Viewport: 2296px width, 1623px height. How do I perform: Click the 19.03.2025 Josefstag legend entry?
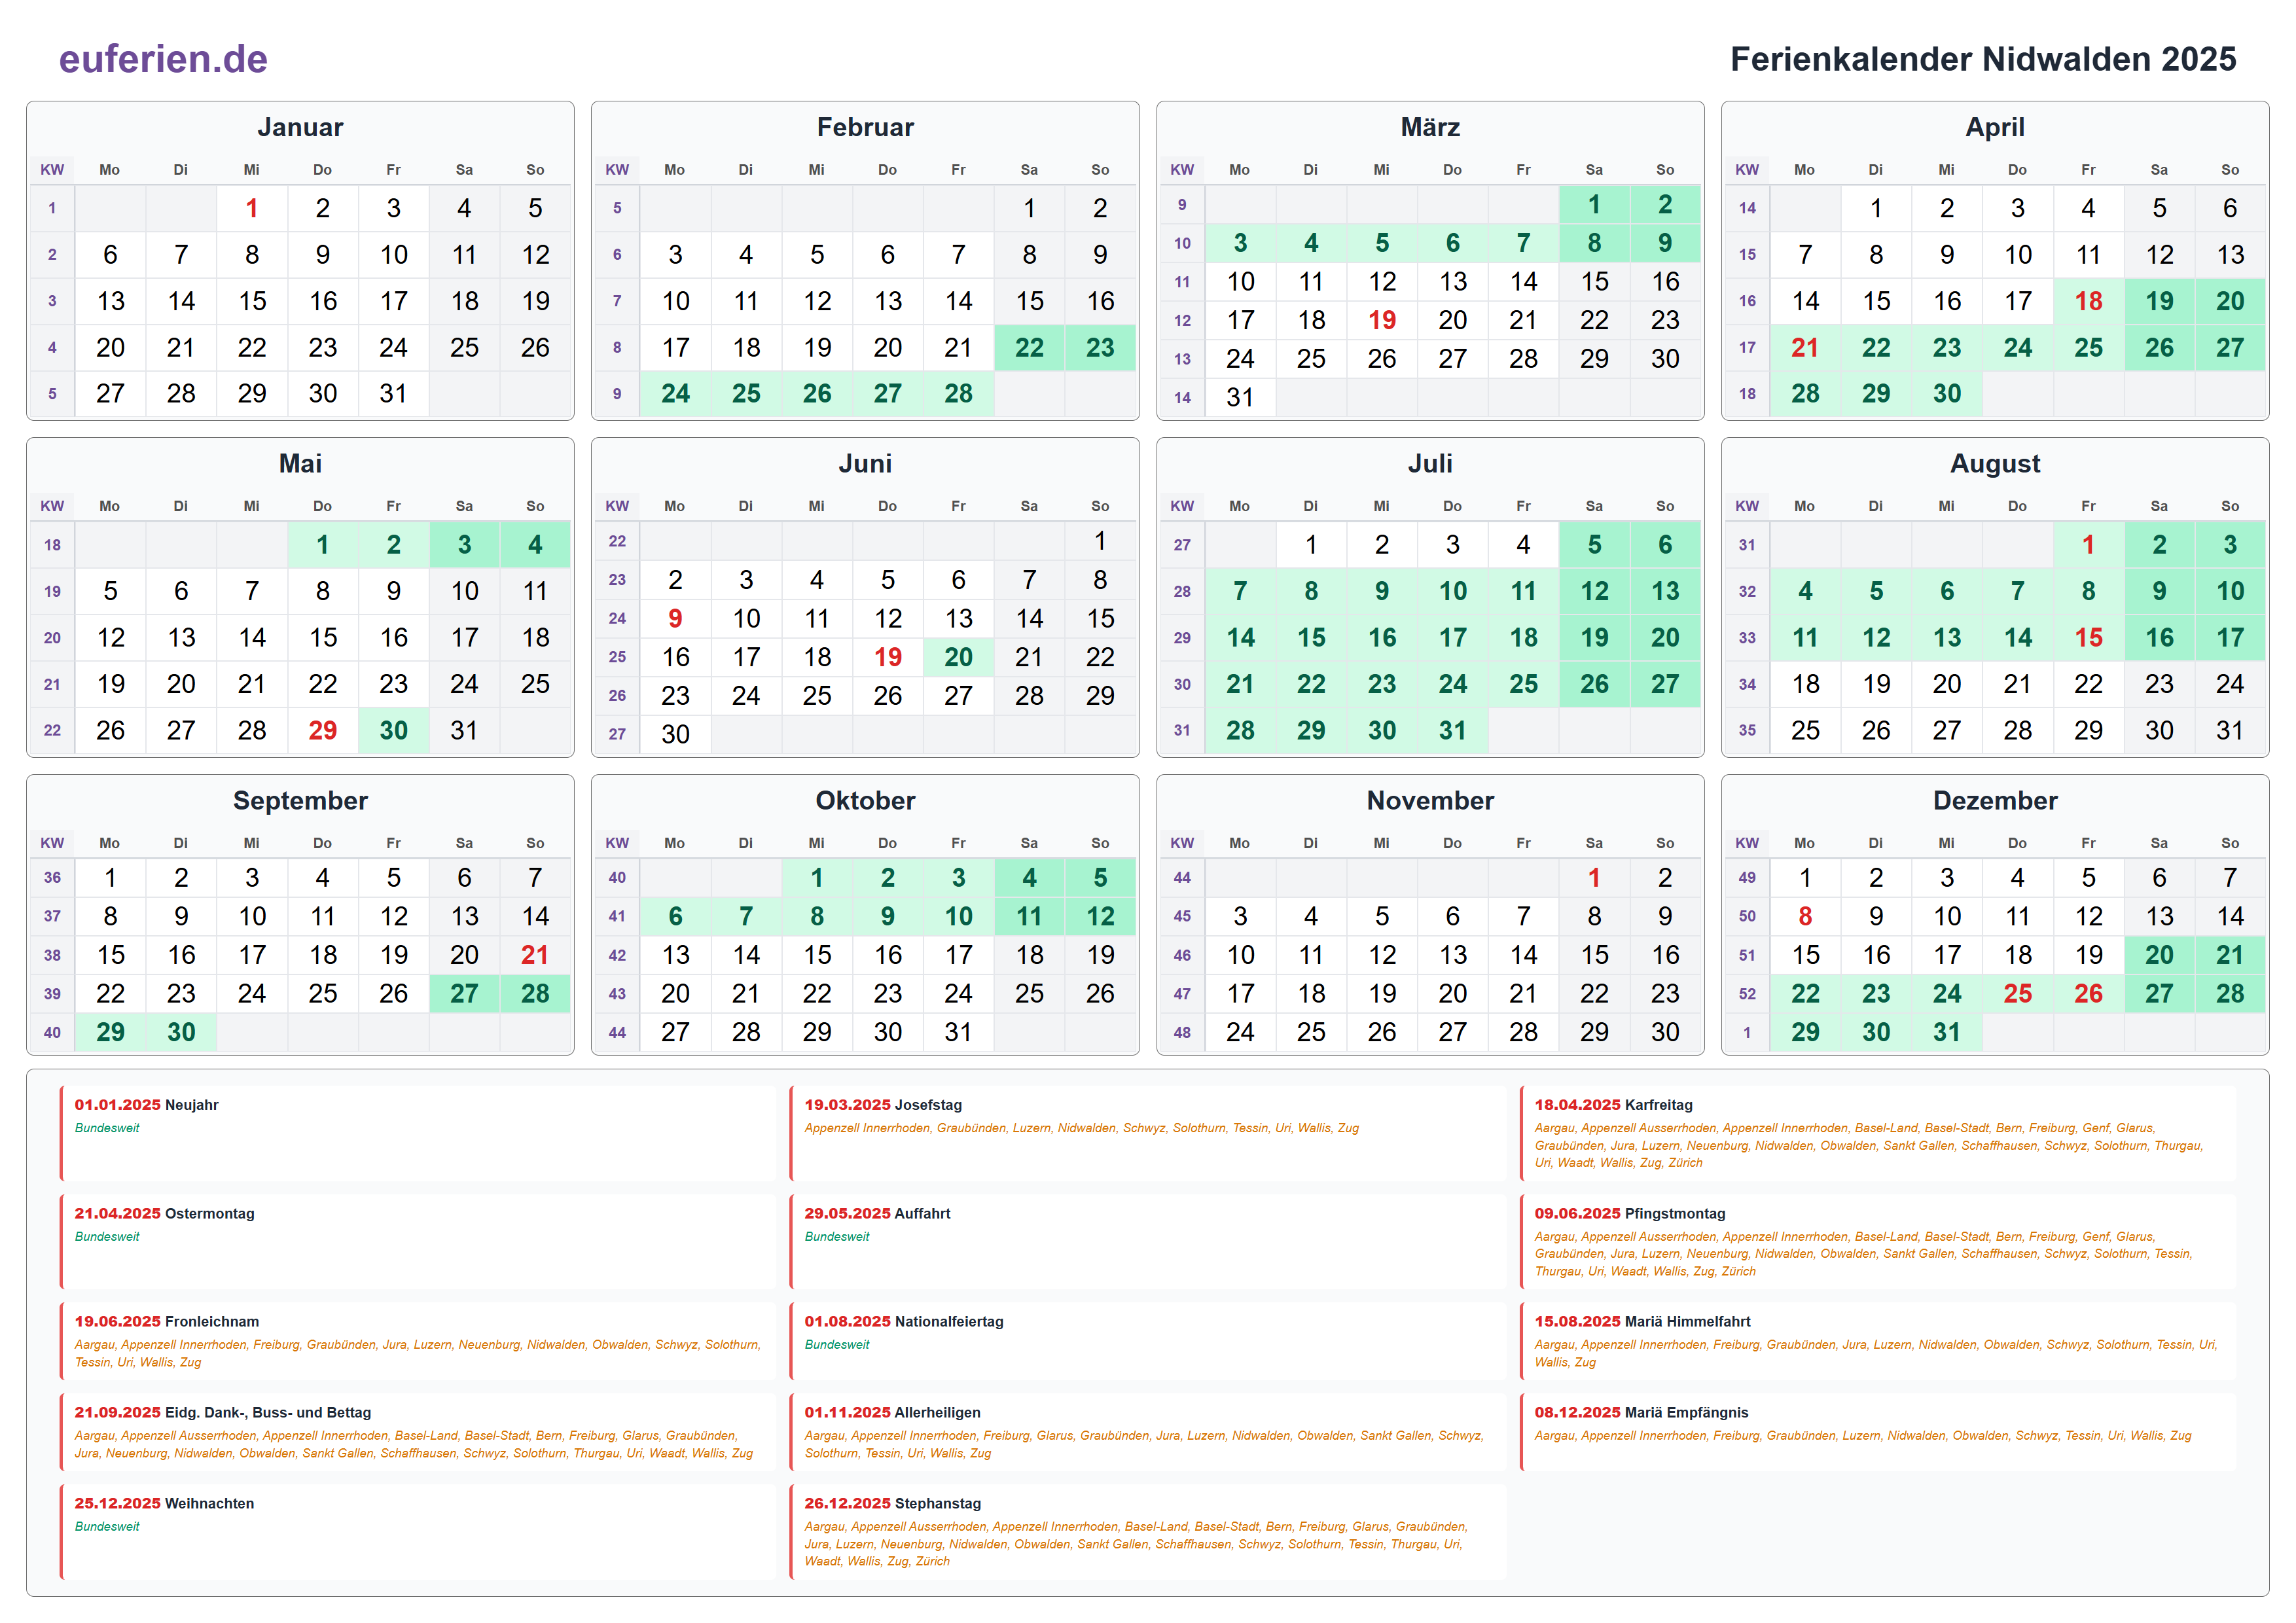(x=1148, y=1134)
